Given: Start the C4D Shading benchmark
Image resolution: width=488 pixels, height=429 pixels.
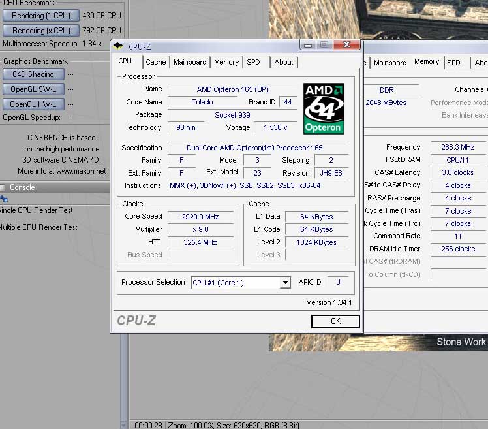Looking at the screenshot, I should click(33, 74).
